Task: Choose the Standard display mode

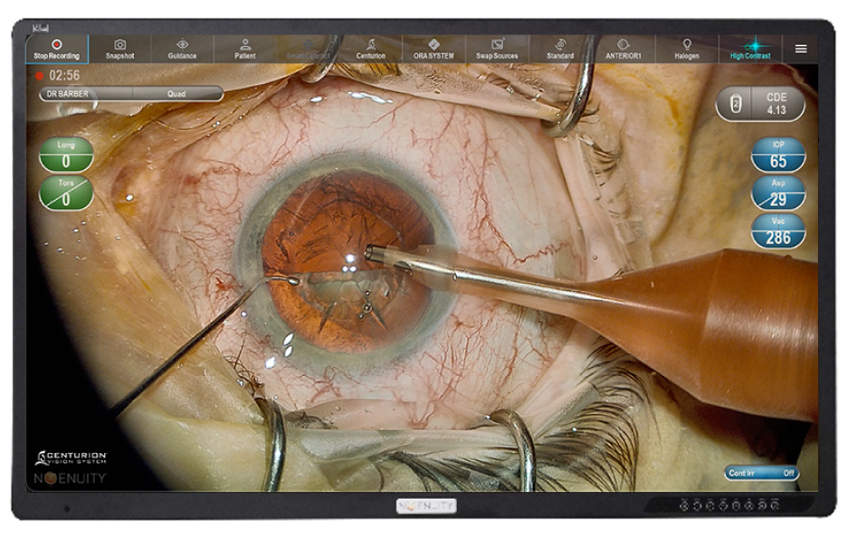Action: [x=560, y=49]
